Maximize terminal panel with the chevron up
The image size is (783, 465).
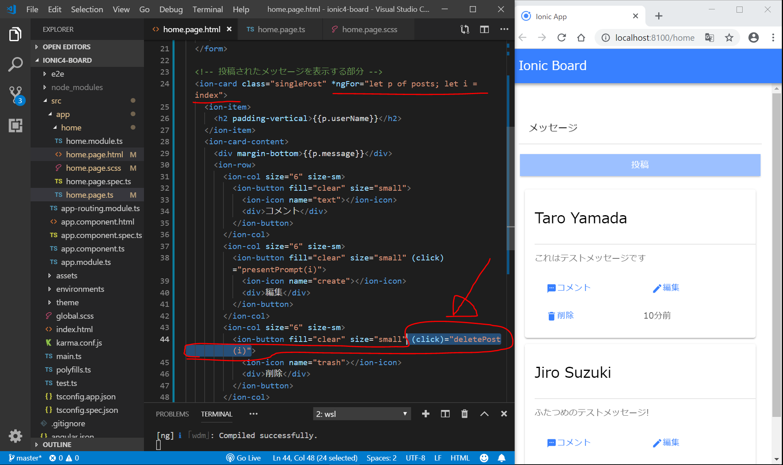(484, 414)
